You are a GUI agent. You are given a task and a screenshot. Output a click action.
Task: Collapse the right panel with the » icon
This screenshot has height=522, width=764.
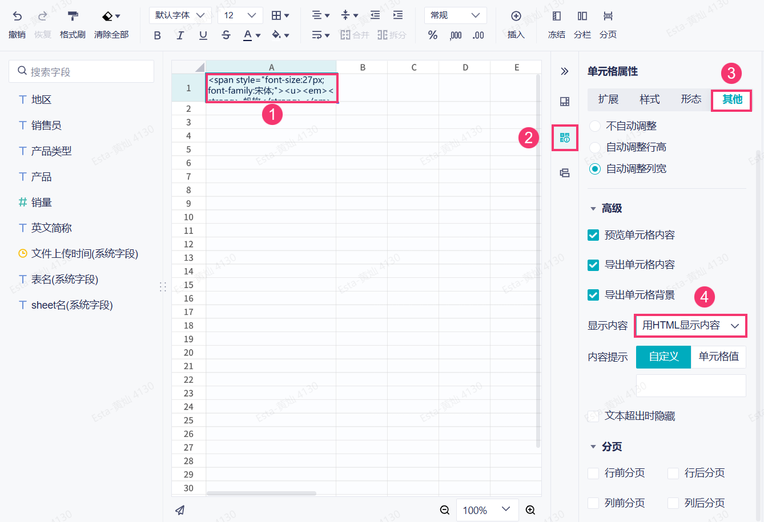point(565,71)
